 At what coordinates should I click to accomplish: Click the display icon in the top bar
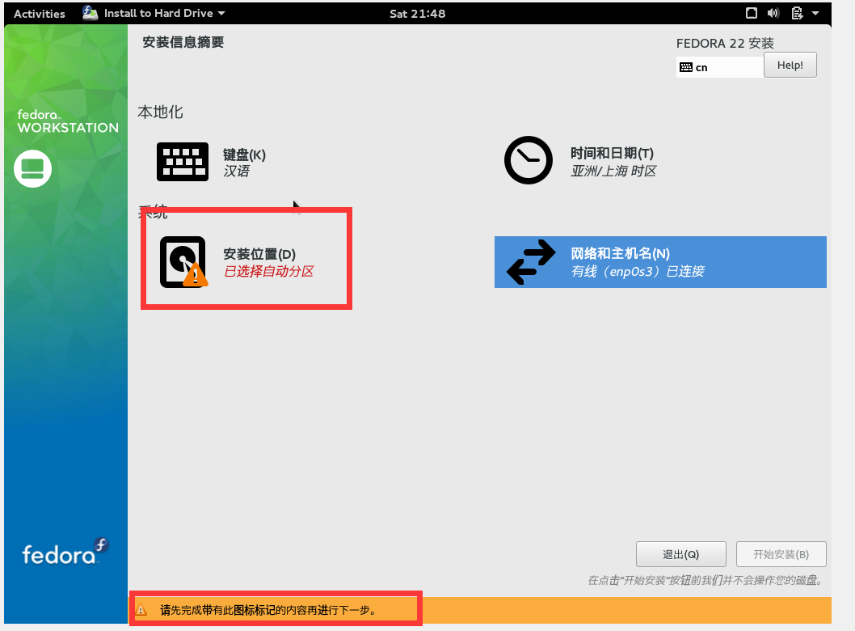coord(750,13)
